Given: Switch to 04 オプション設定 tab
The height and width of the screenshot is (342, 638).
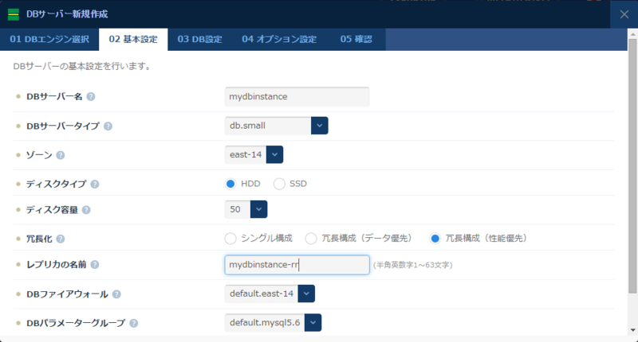Looking at the screenshot, I should (x=279, y=39).
